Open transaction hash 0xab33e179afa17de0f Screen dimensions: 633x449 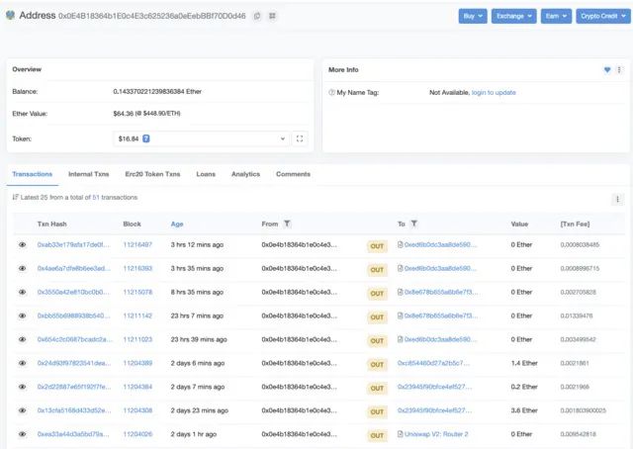click(x=73, y=244)
